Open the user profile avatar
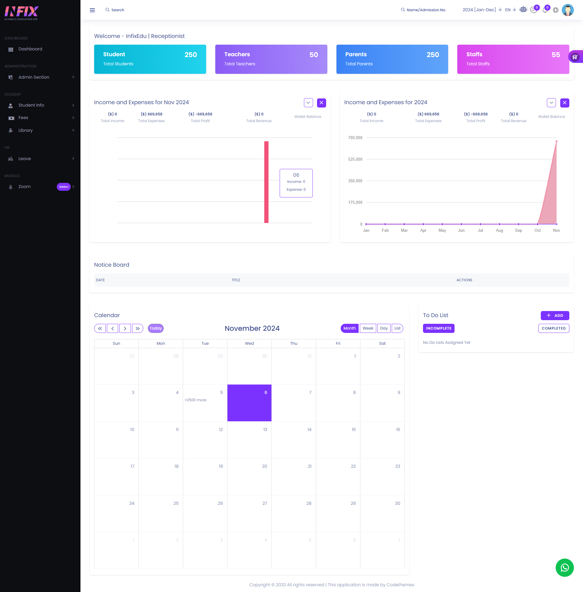The image size is (583, 592). tap(568, 10)
